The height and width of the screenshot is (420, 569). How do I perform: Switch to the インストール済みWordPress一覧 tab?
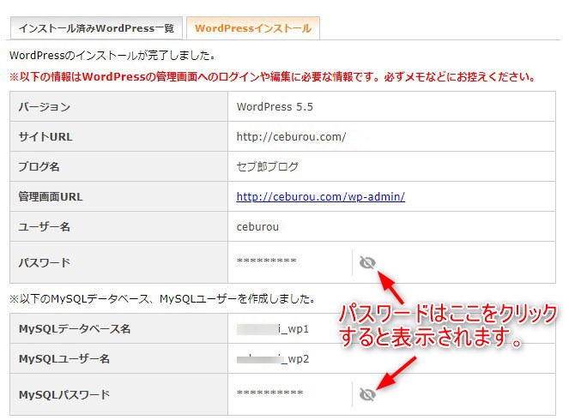(x=96, y=28)
